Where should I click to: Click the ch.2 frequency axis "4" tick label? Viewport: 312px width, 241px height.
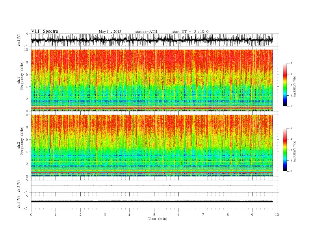[27, 152]
